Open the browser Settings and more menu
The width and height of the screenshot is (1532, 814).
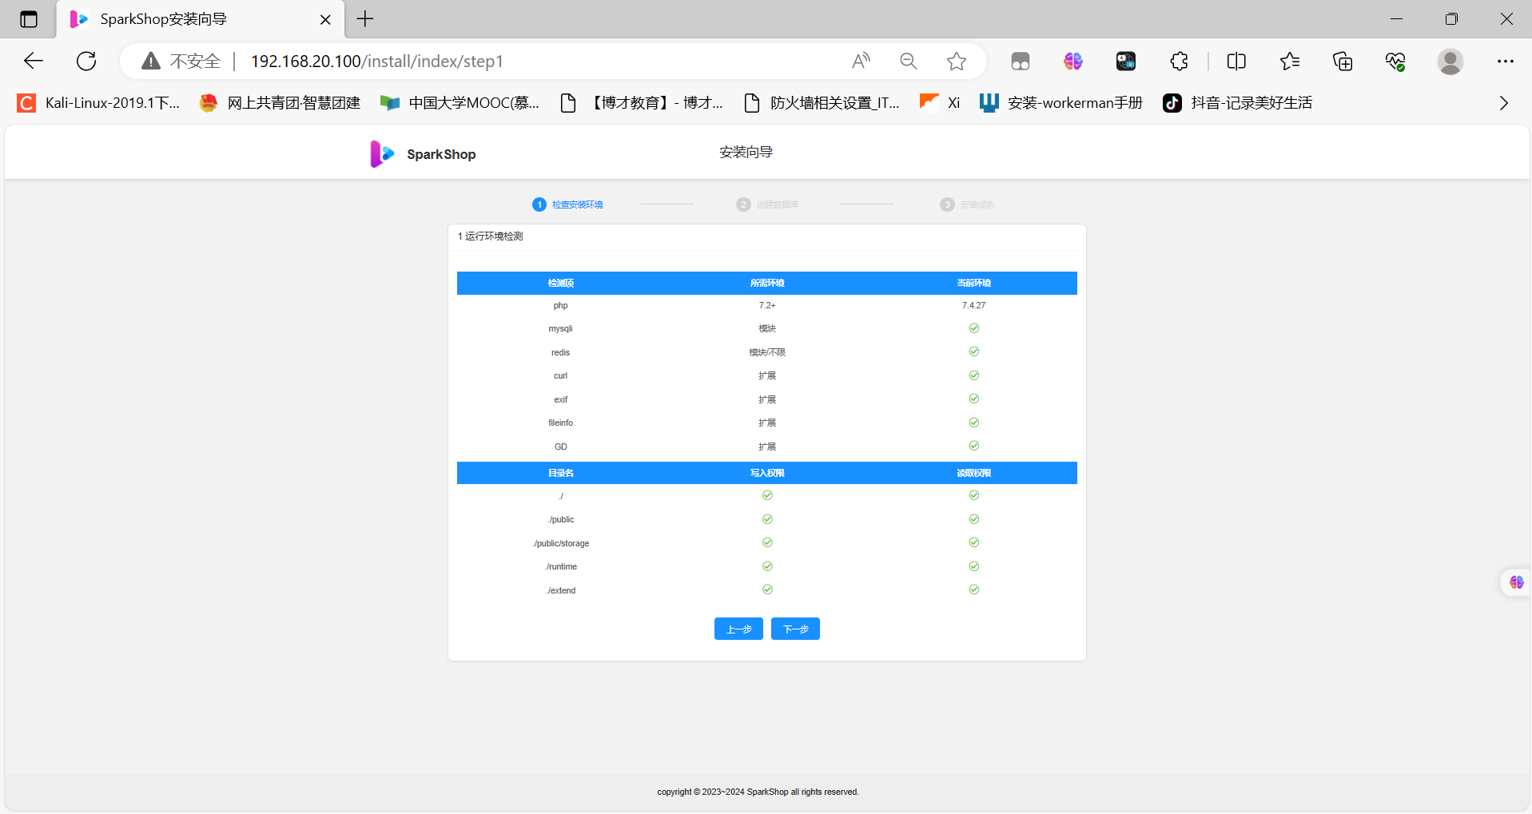(1505, 62)
